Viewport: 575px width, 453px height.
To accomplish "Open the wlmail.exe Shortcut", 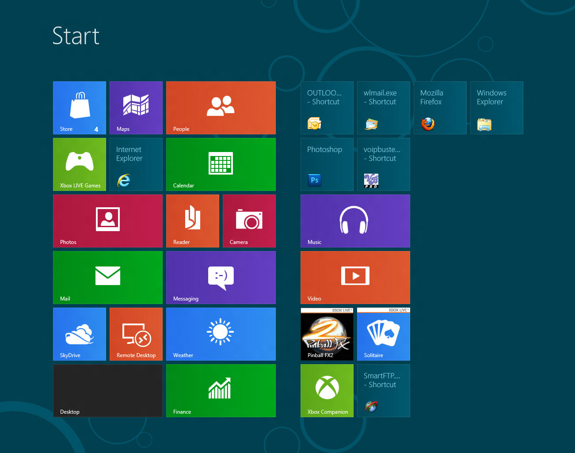I will coord(383,107).
